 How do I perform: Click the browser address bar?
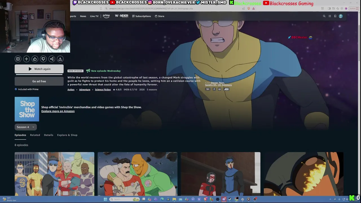pyautogui.click(x=175, y=8)
